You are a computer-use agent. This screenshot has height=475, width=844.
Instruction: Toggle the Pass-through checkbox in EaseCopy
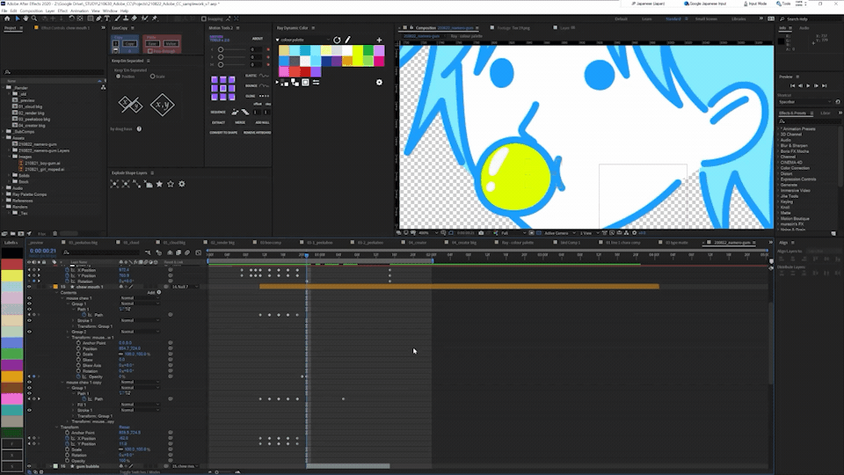pos(150,51)
